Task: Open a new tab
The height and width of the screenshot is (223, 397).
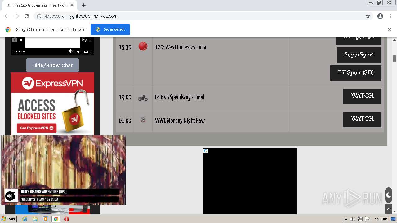Action: tap(84, 5)
